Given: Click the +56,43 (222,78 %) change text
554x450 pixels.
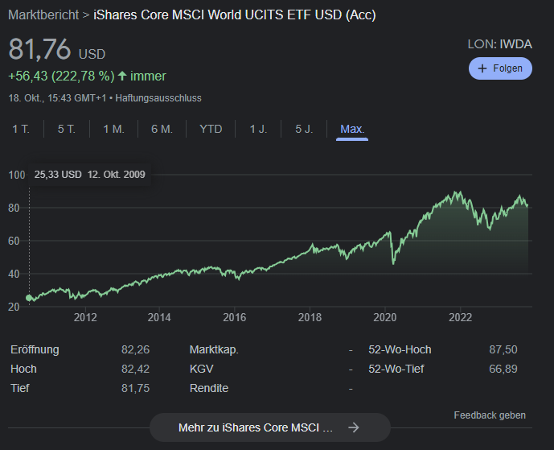Looking at the screenshot, I should 61,76.
